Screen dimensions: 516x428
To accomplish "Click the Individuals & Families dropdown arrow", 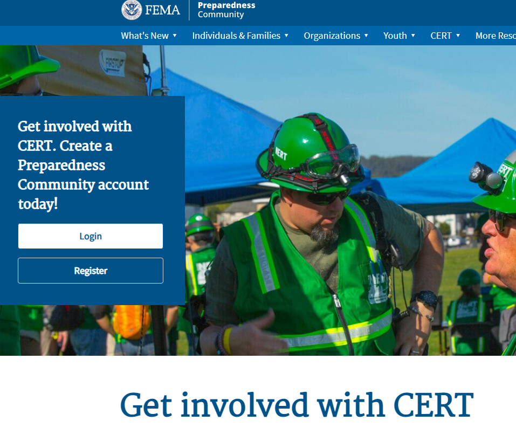I will (286, 36).
